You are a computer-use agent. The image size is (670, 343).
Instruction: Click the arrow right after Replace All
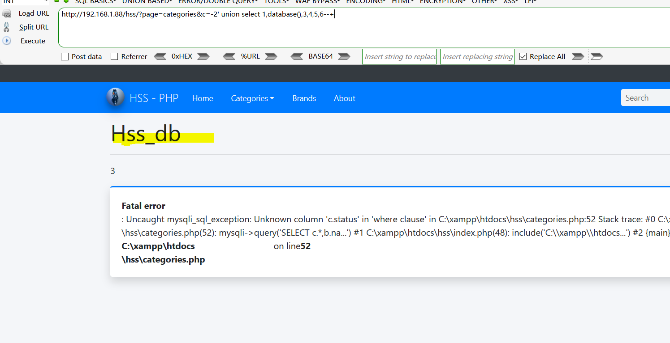pyautogui.click(x=578, y=56)
